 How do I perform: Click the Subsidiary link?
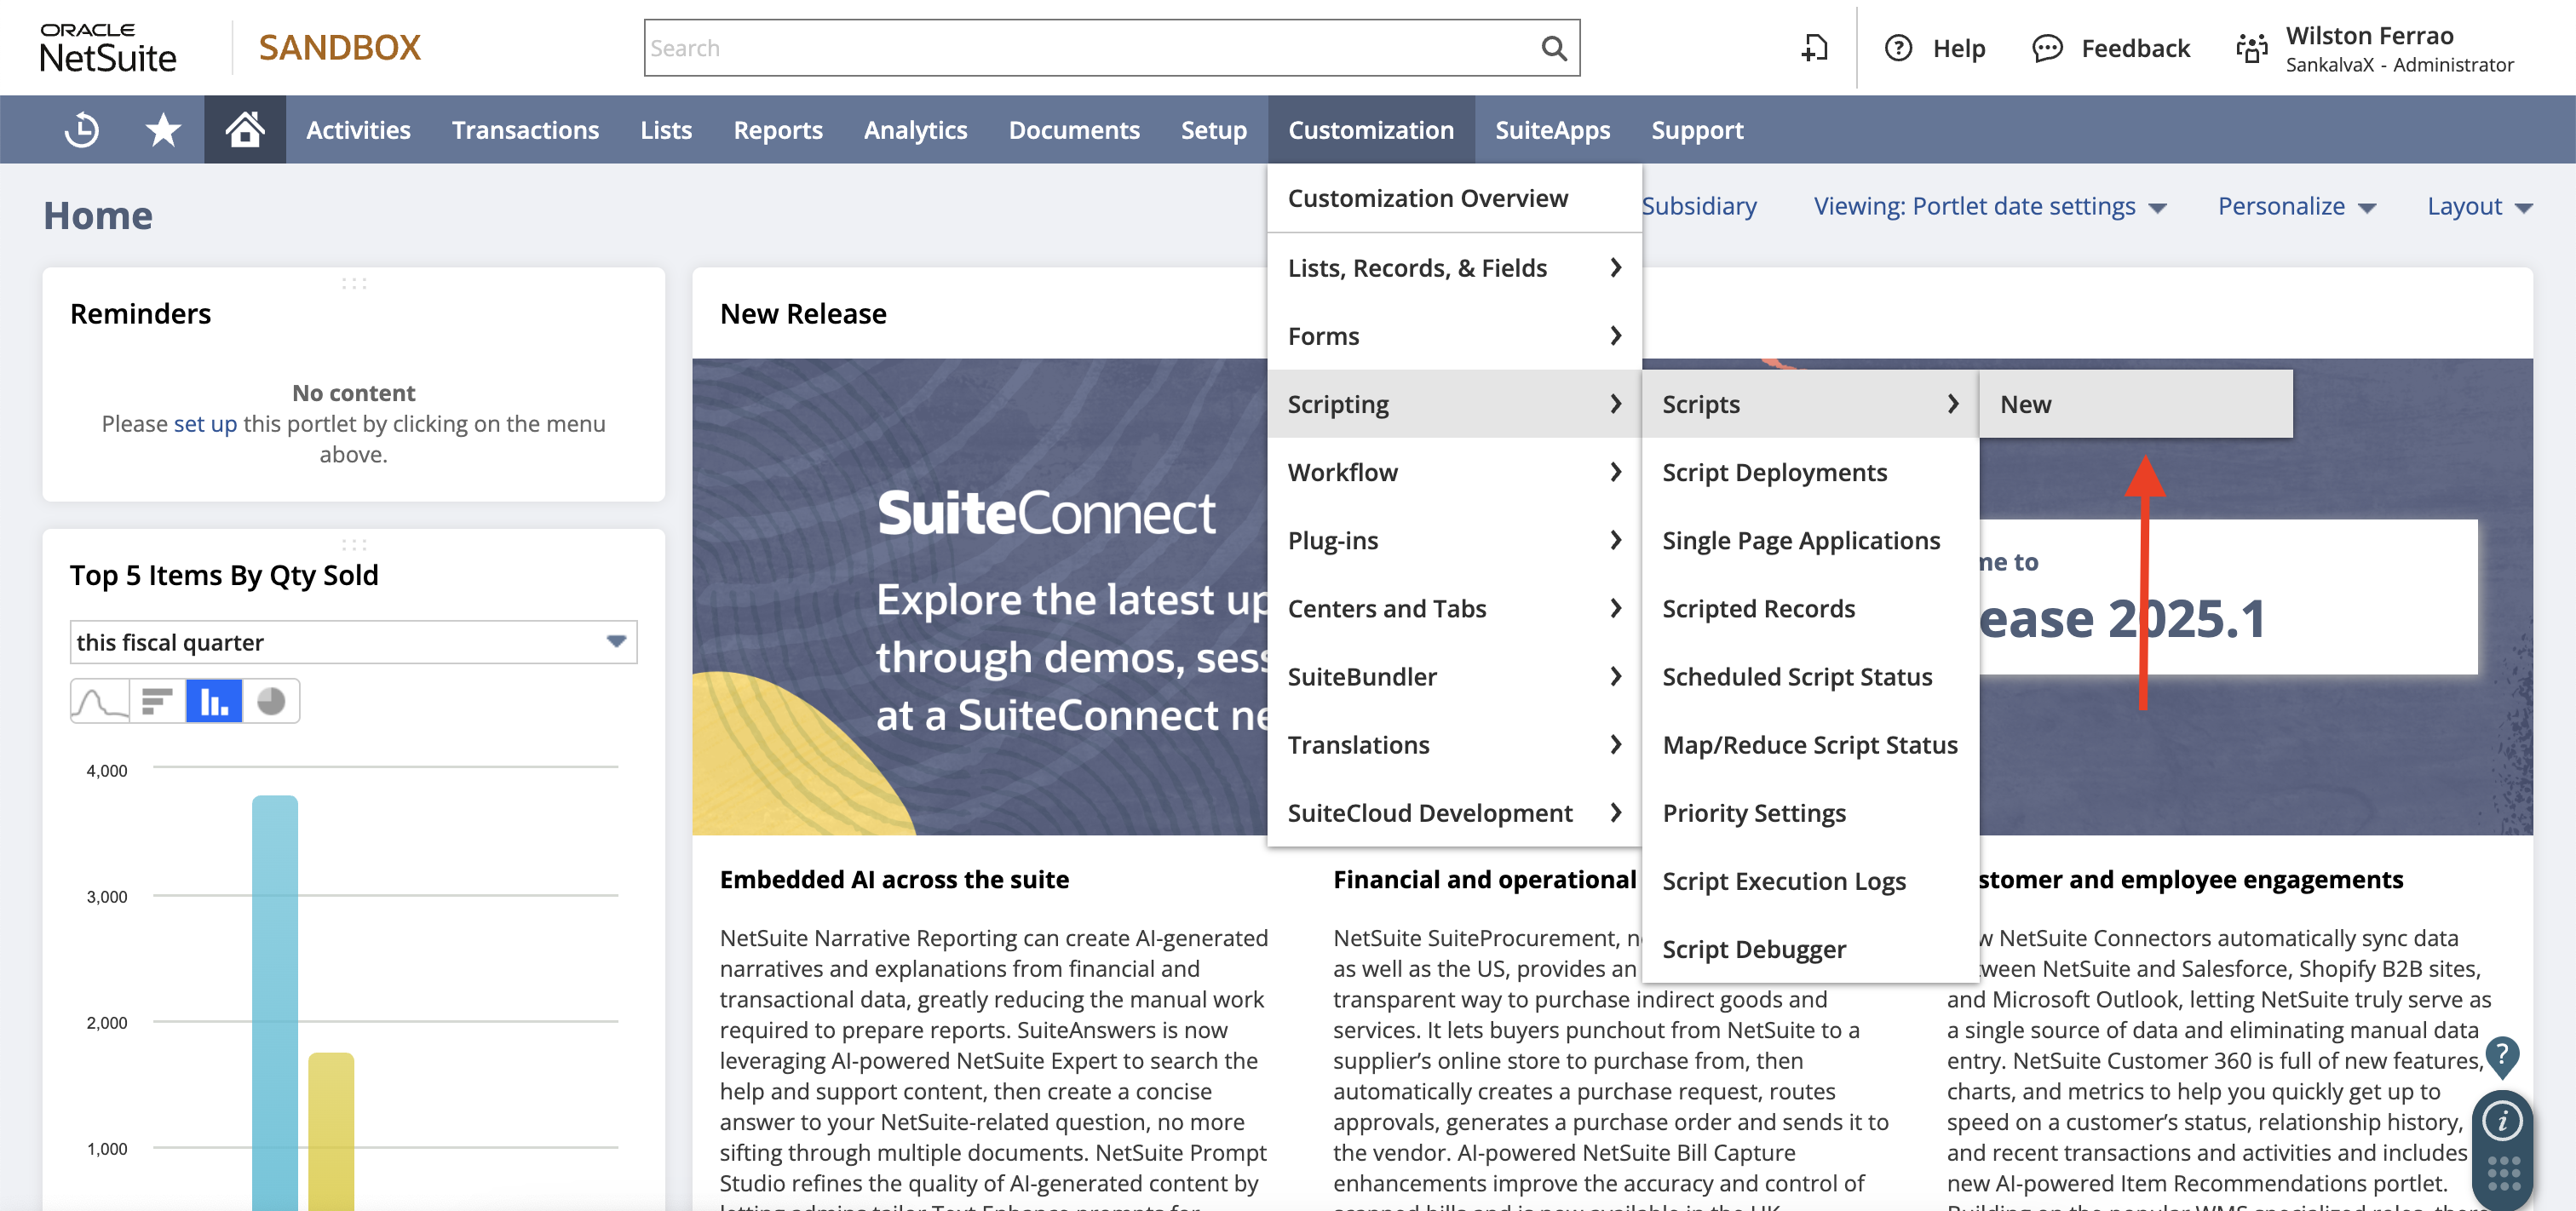1699,206
